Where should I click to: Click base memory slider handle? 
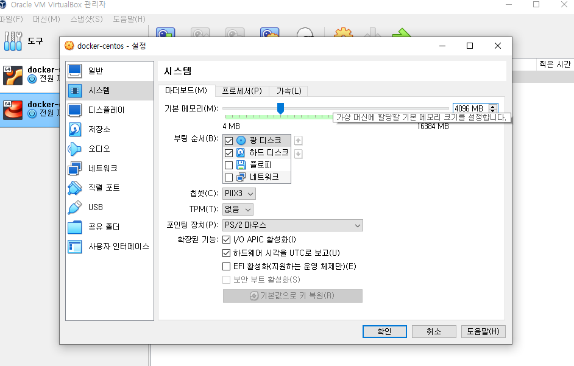[280, 108]
